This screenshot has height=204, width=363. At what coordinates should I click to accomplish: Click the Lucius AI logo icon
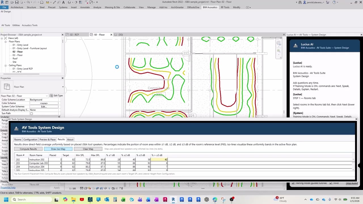(x=296, y=46)
